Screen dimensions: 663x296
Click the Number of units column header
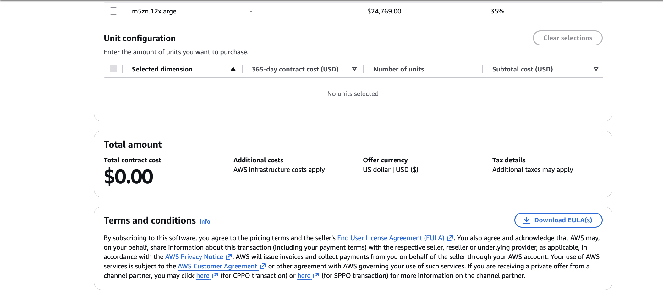(398, 69)
